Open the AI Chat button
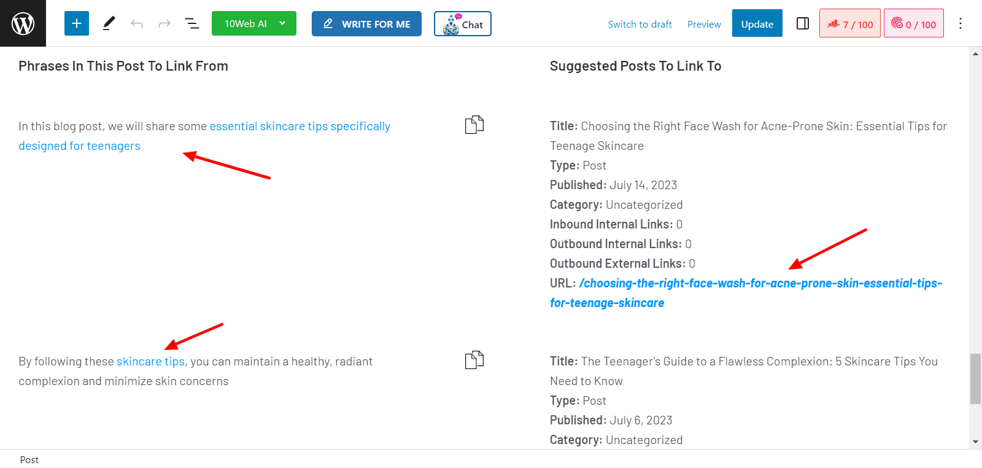The height and width of the screenshot is (468, 982). (463, 24)
